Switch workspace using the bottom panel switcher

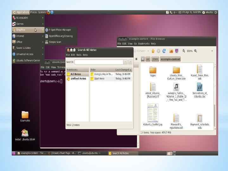[x=169, y=153]
